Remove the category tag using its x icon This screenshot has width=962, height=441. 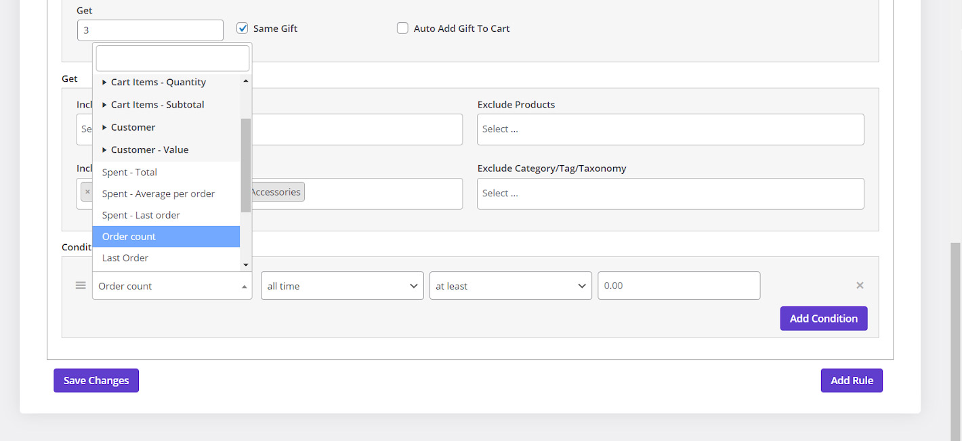[x=87, y=192]
